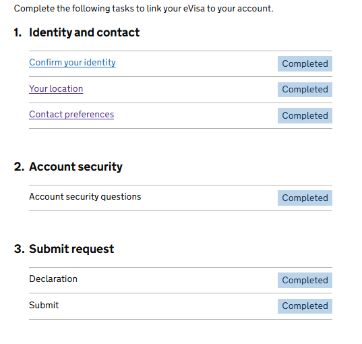362x344 pixels.
Task: Select the Account security questions task text
Action: pyautogui.click(x=85, y=197)
